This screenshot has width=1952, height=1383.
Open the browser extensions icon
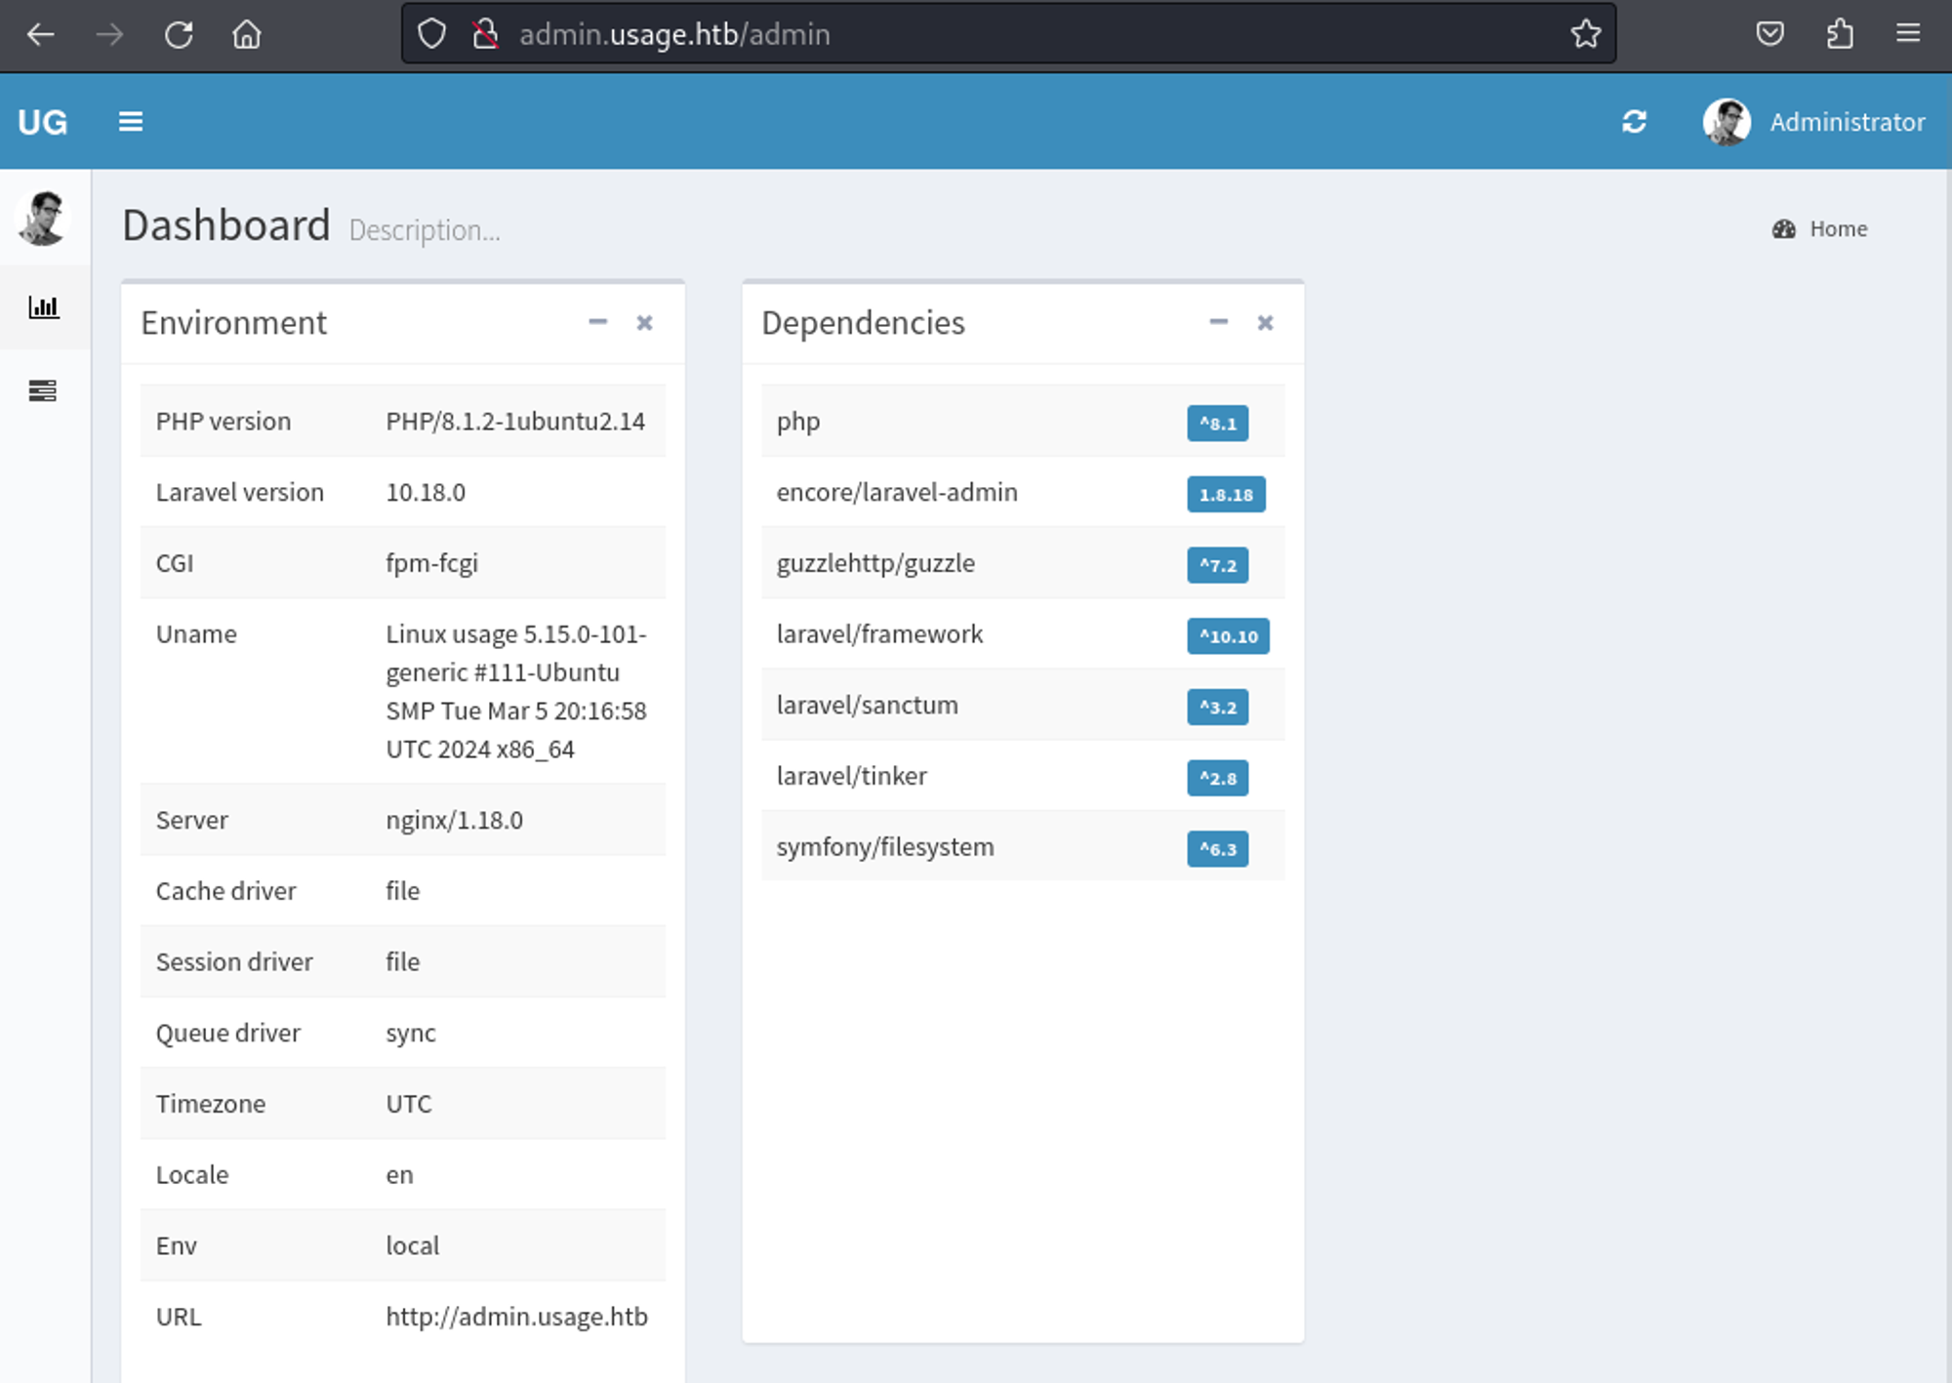click(1839, 34)
